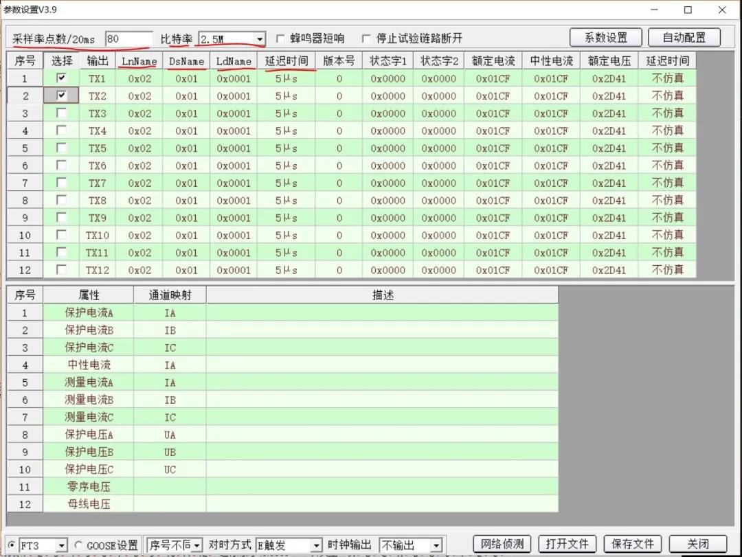Uncheck the TX1 row selection checkbox
This screenshot has width=742, height=557.
tap(61, 78)
